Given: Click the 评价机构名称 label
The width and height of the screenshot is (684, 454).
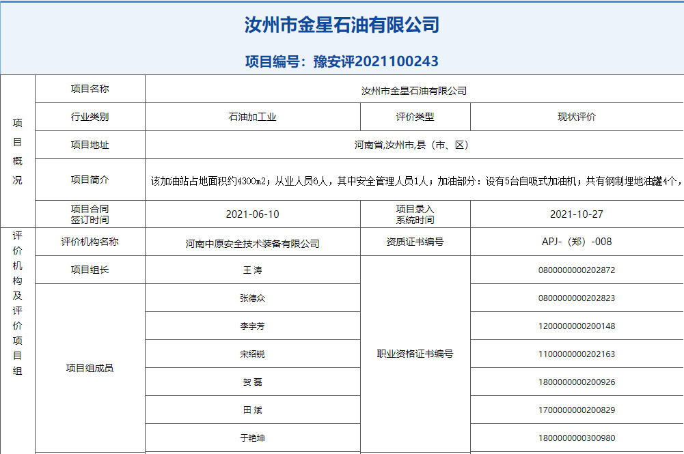Looking at the screenshot, I should 90,242.
